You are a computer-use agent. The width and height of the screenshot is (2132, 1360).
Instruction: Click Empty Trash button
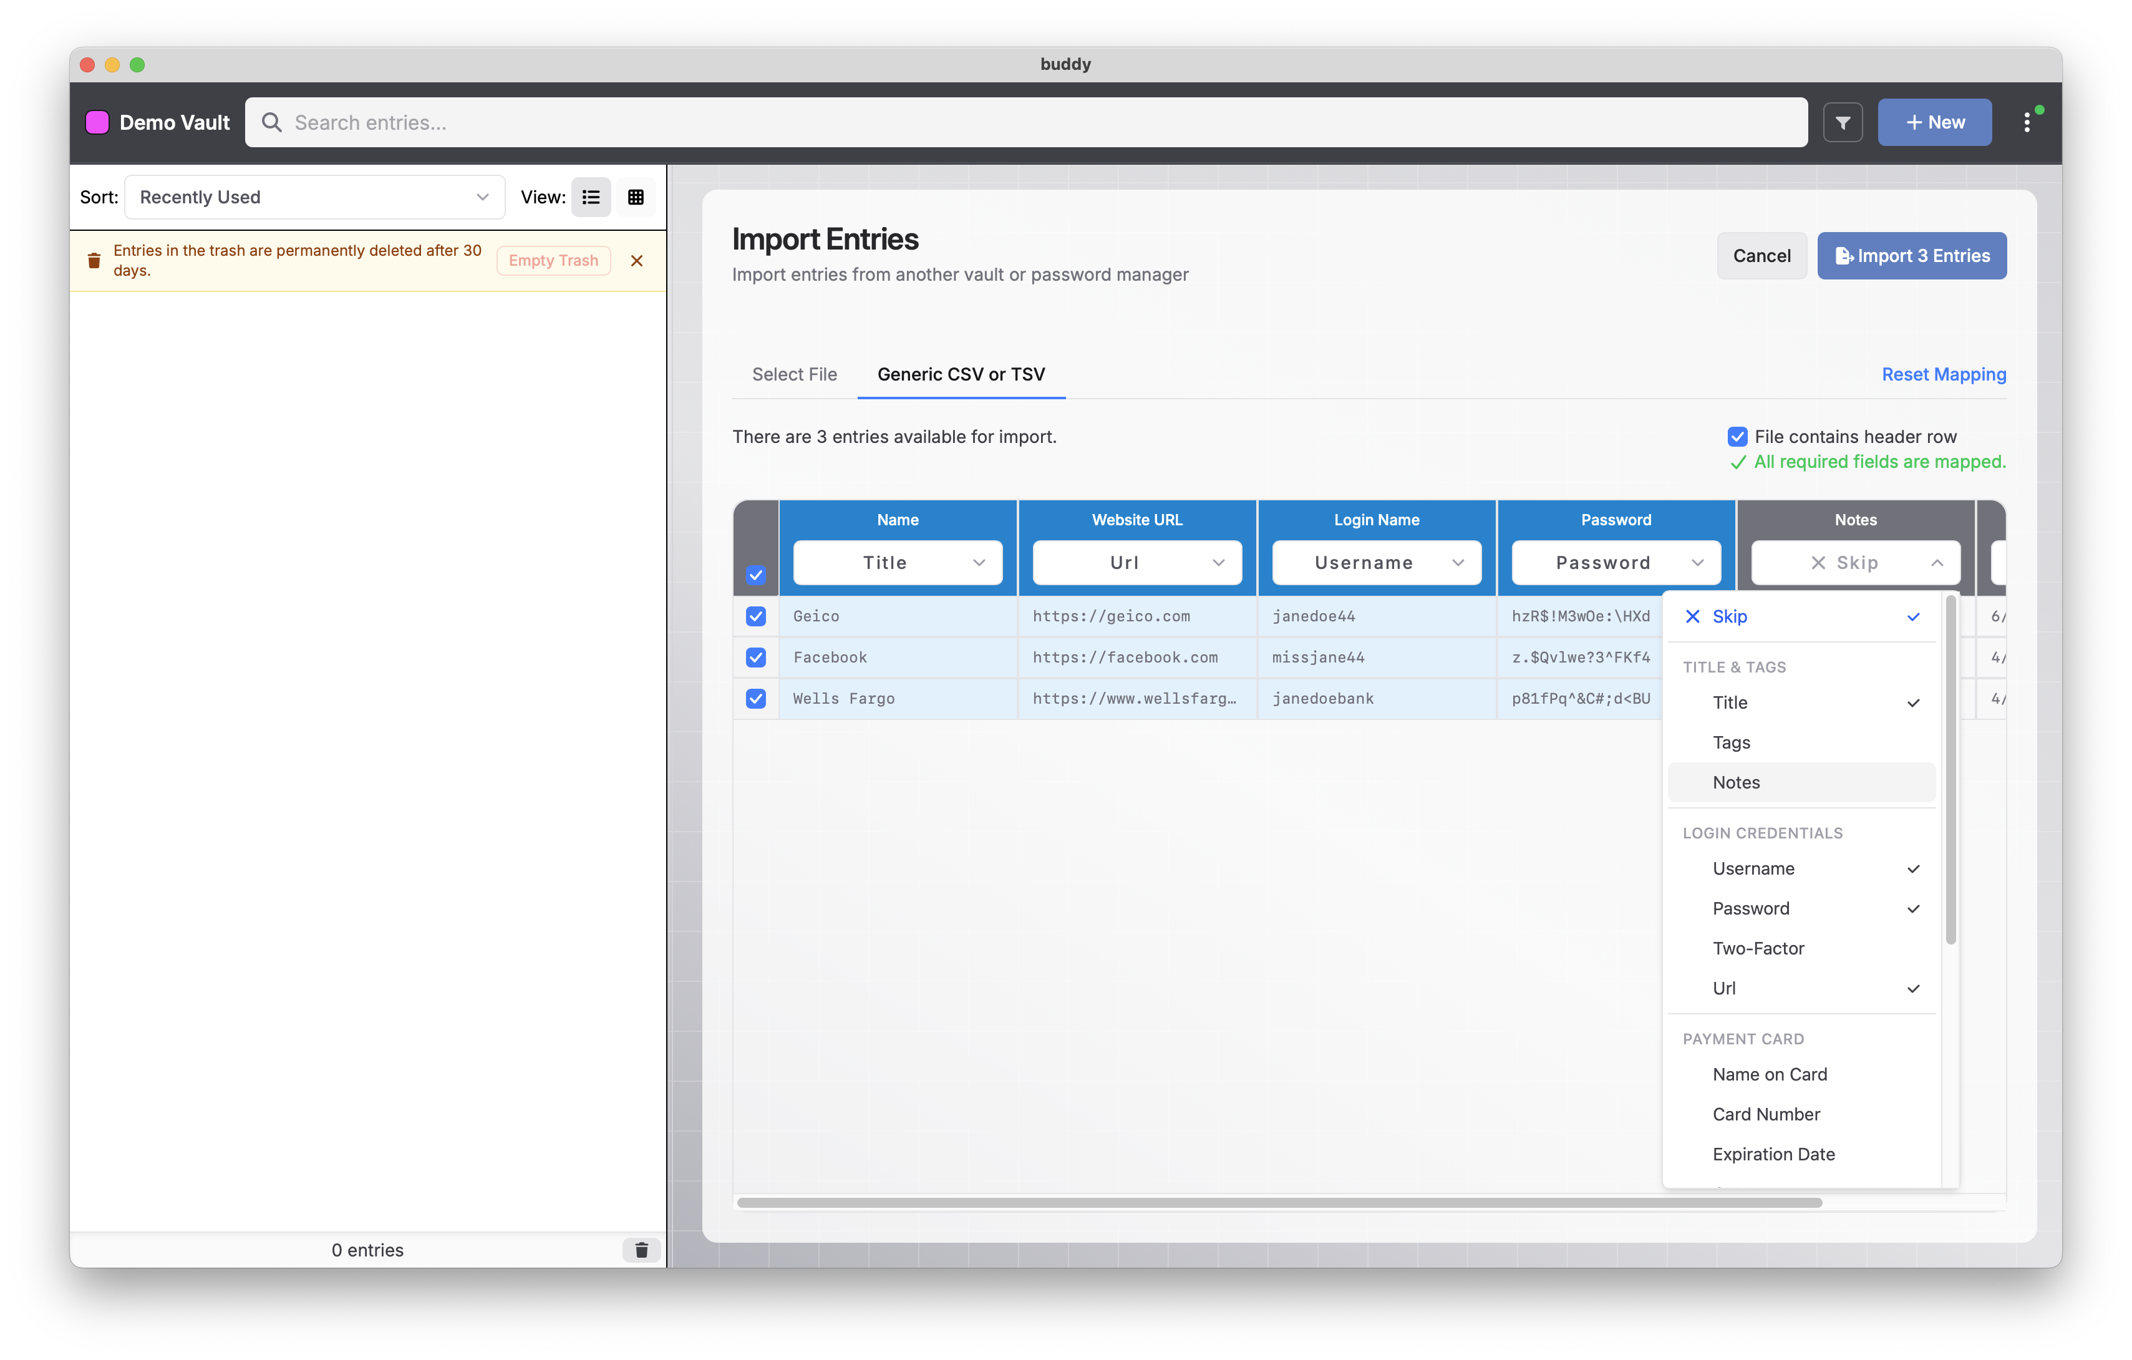coord(553,260)
